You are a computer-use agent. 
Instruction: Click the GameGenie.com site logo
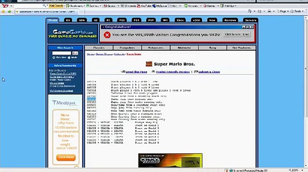(x=73, y=34)
